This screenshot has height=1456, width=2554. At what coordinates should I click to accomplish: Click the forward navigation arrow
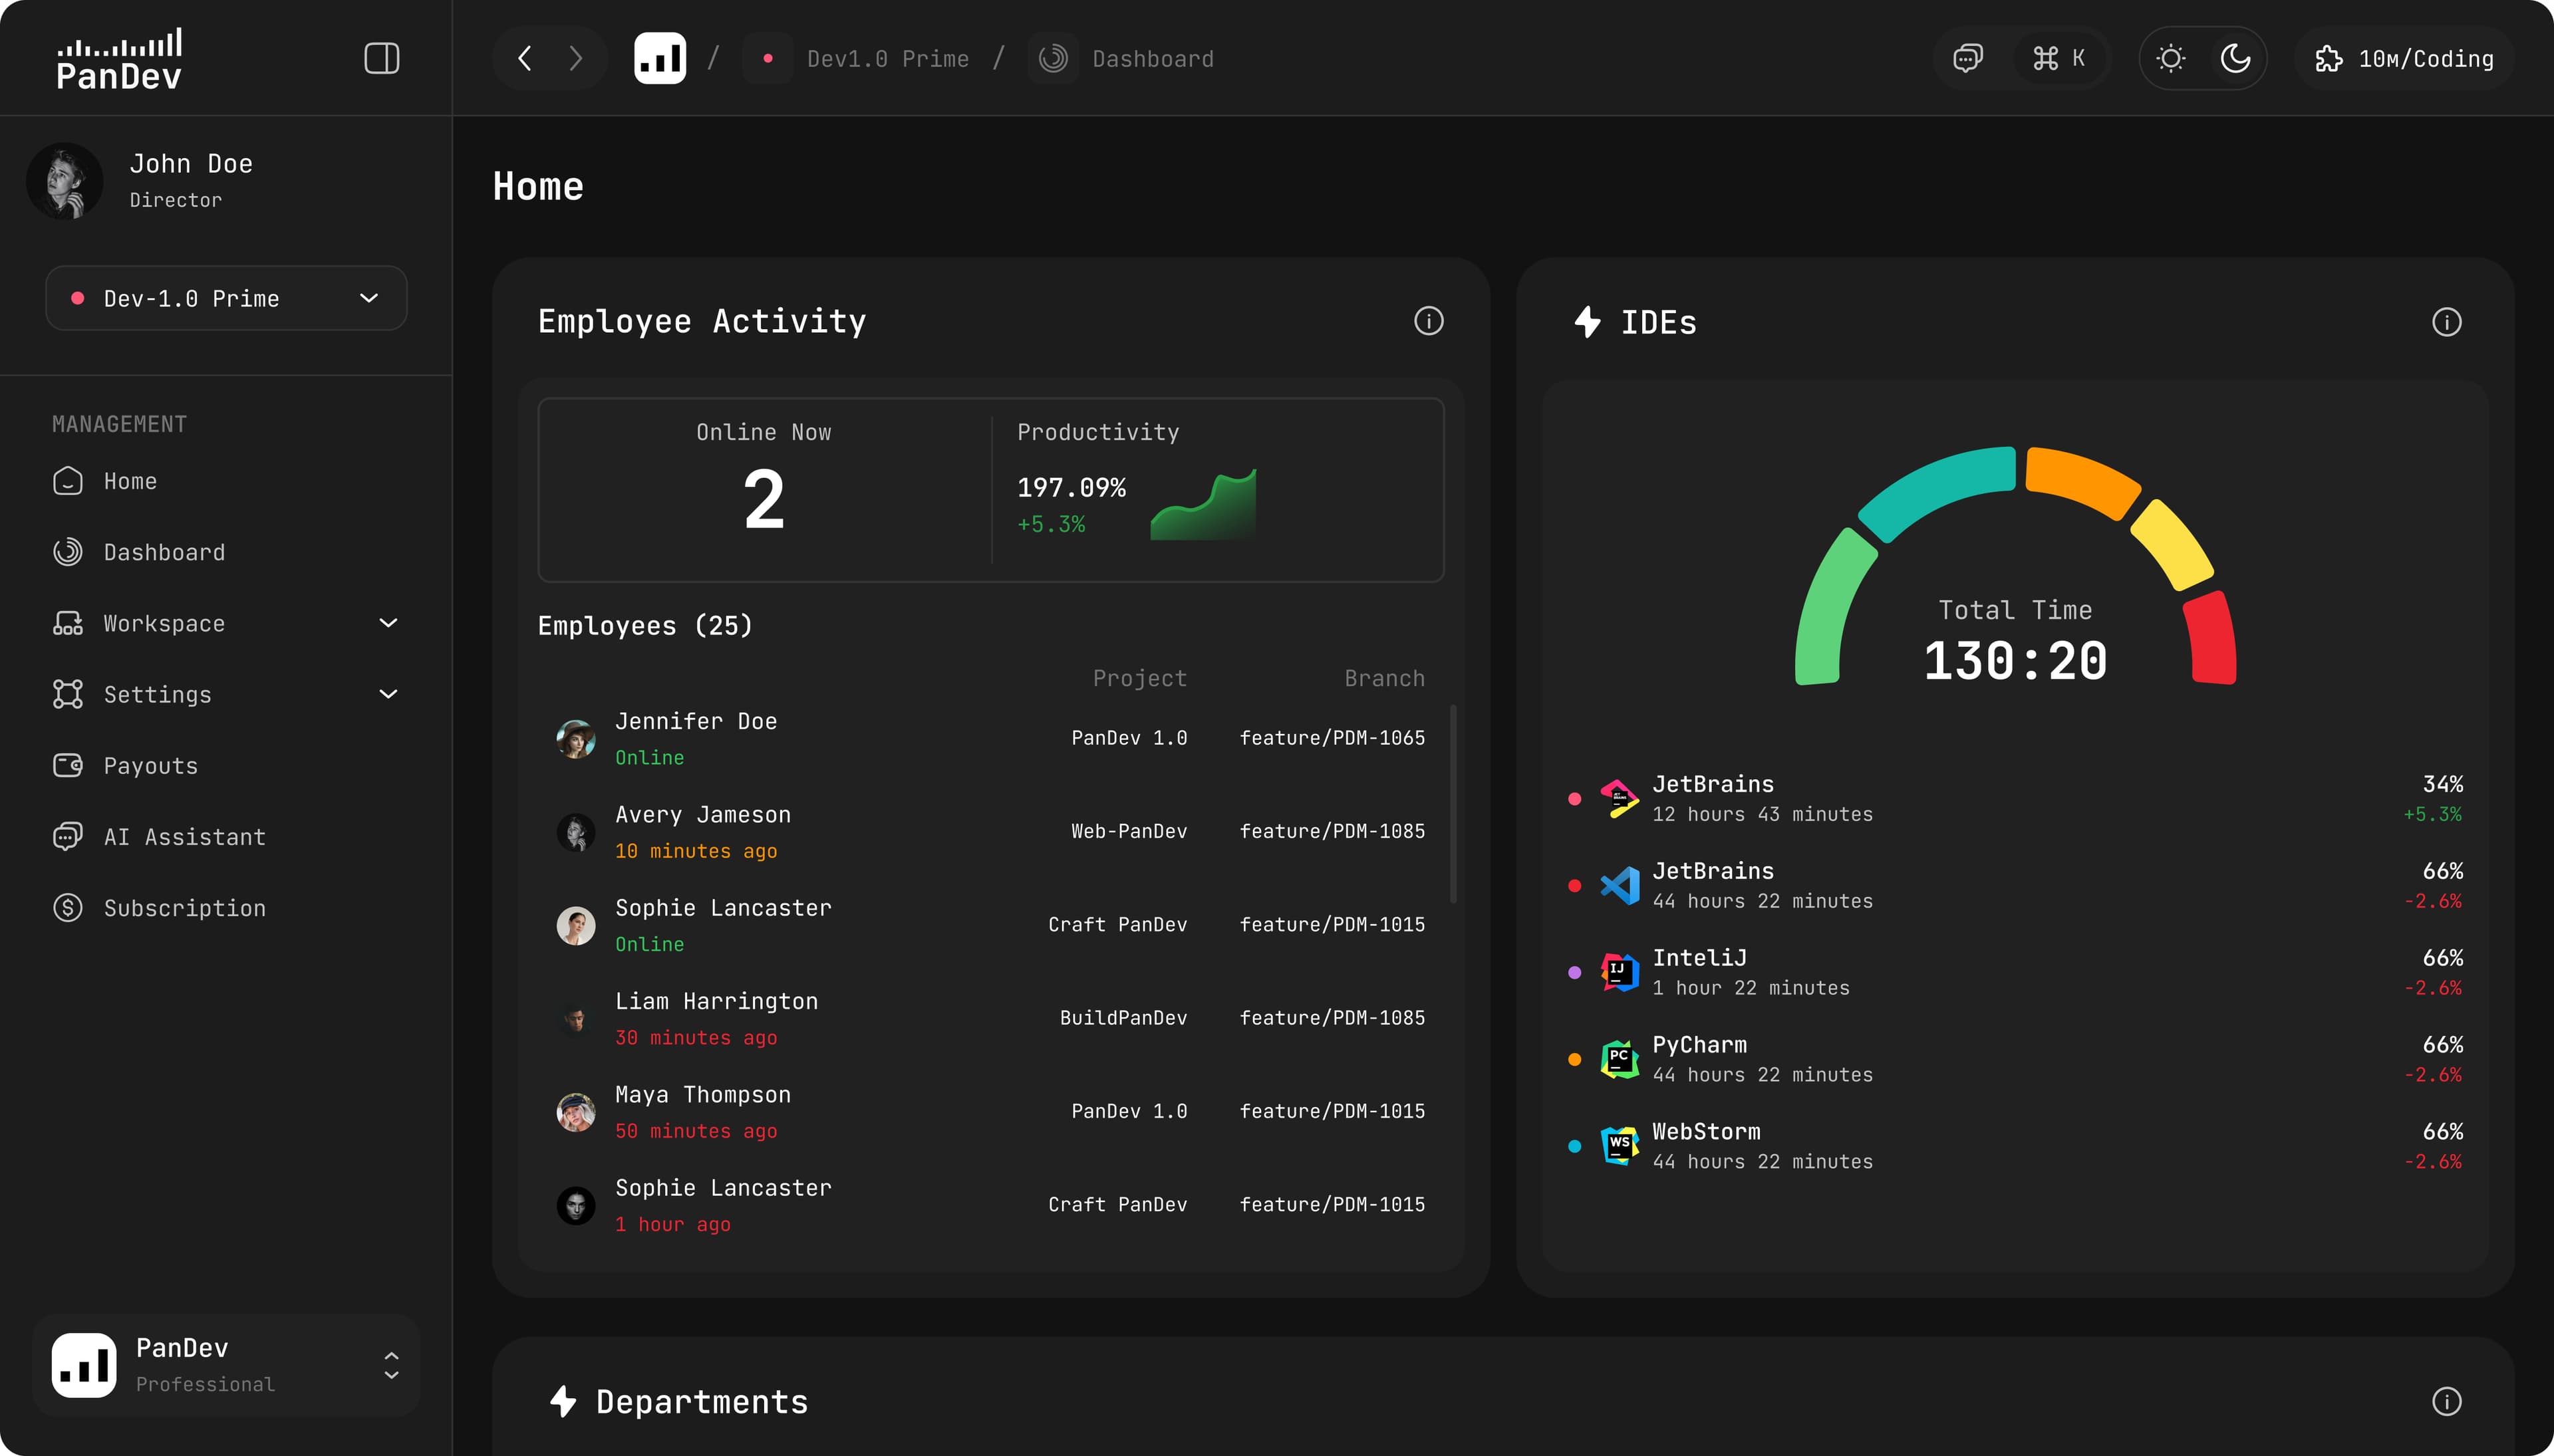575,58
